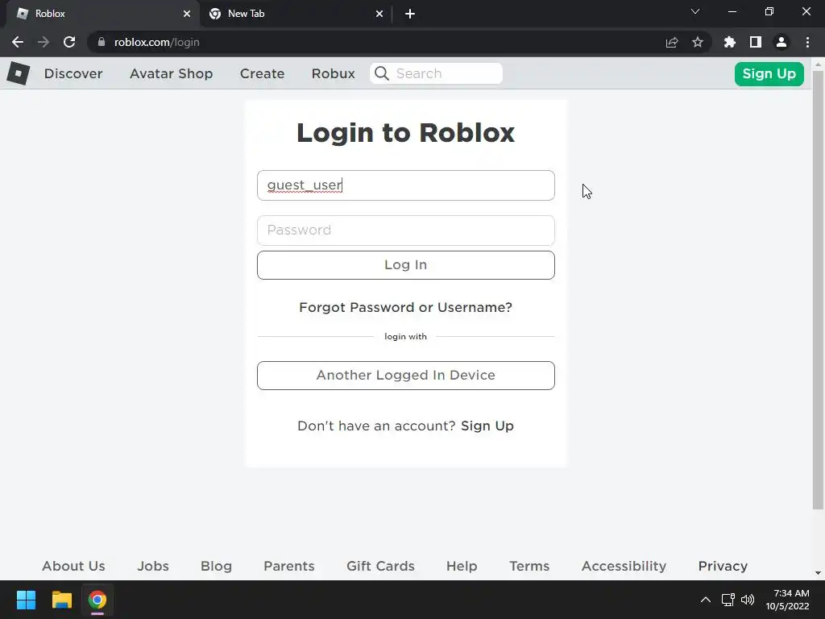Open Jobs footer link
The height and width of the screenshot is (619, 825).
(x=153, y=566)
